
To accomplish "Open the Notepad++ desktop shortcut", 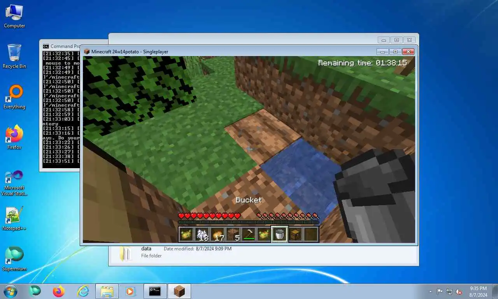I will click(x=14, y=218).
